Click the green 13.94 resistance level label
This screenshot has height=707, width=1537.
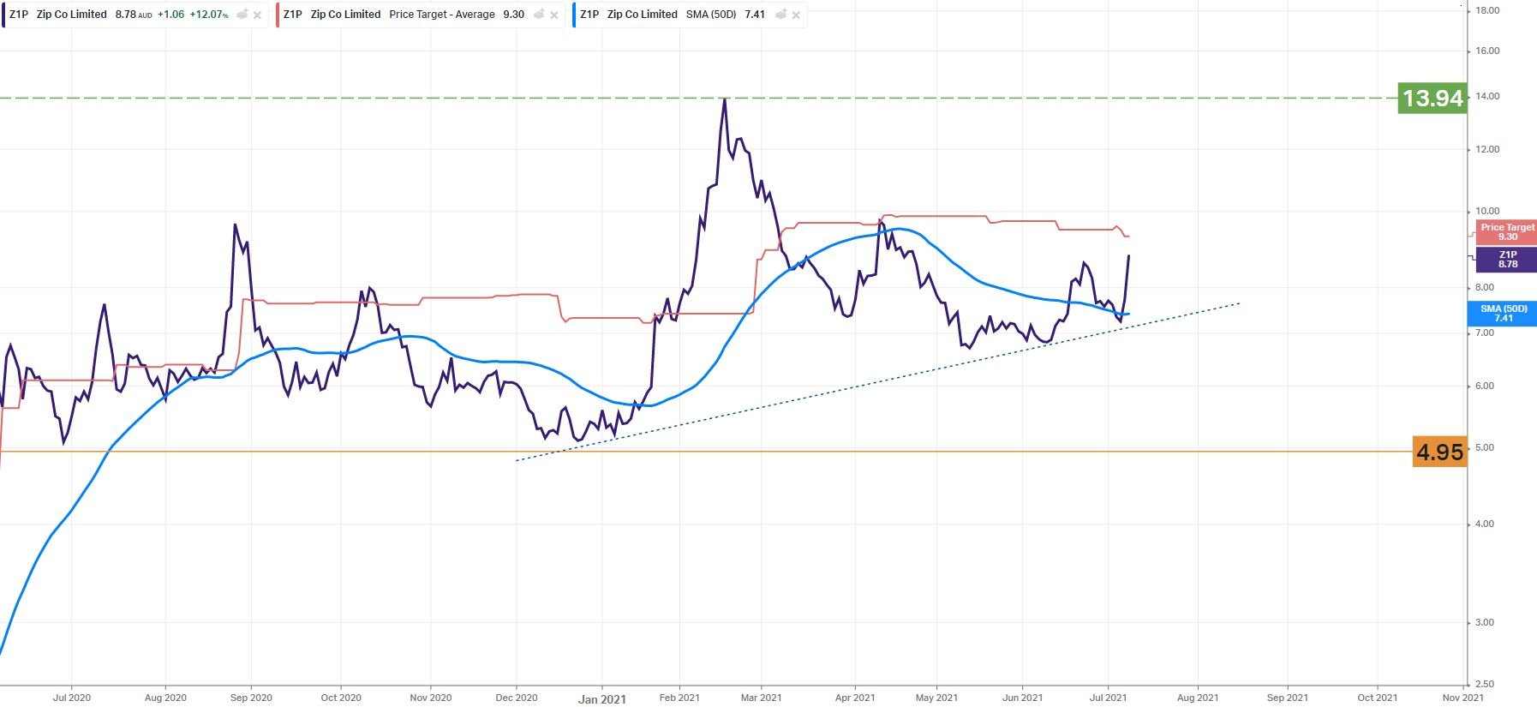coord(1432,98)
